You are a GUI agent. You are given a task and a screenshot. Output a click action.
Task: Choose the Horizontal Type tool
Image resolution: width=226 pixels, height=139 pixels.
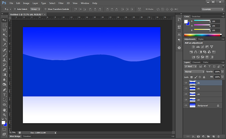[x=5, y=95]
